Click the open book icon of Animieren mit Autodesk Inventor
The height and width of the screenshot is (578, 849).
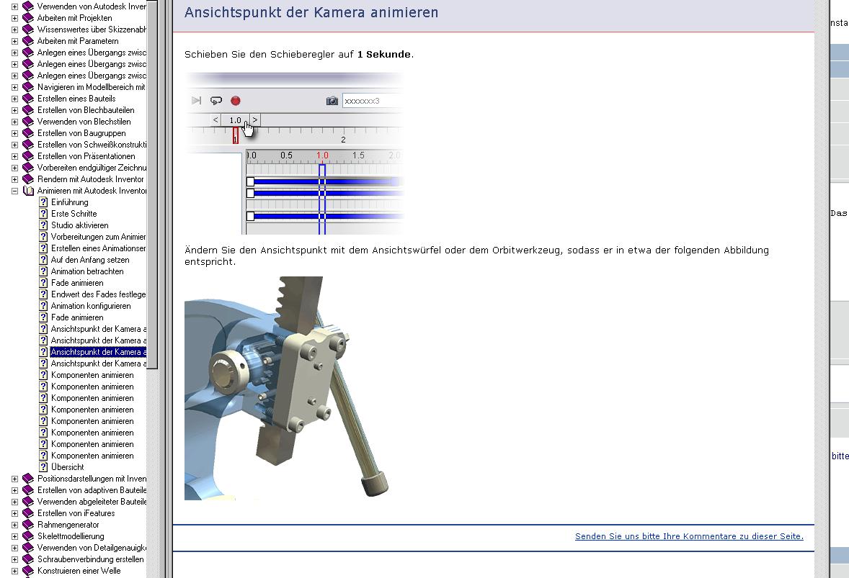click(x=28, y=191)
